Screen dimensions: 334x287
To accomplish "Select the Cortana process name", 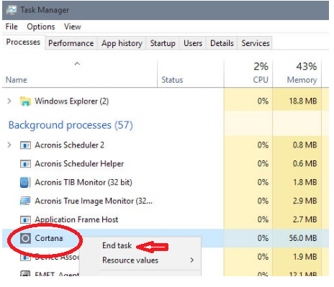I will click(x=49, y=238).
